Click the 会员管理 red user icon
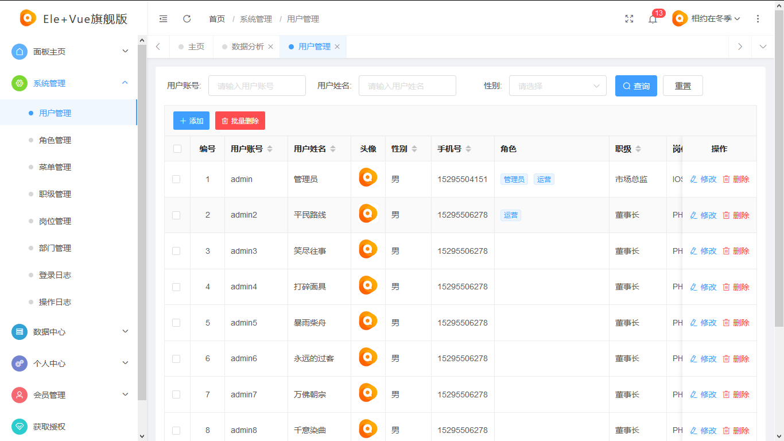The width and height of the screenshot is (784, 441). coord(20,395)
